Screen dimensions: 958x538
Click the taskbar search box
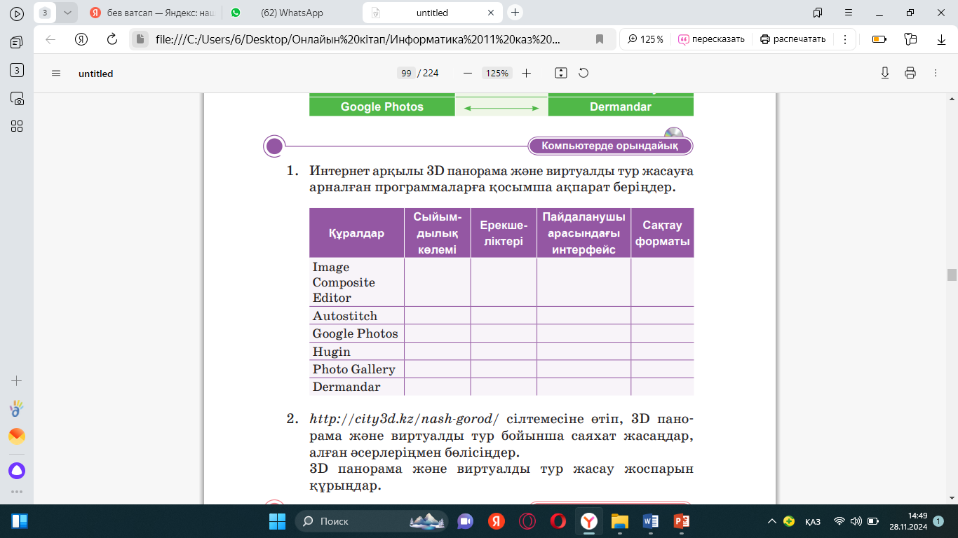coord(373,521)
